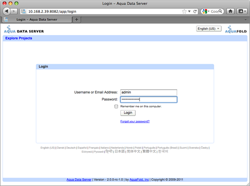250x186 pixels.
Task: Click the search magnifier icon
Action: [x=220, y=11]
